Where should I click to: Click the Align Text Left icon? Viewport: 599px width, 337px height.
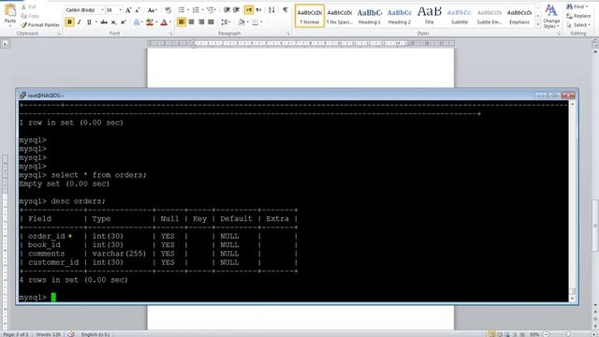pyautogui.click(x=182, y=22)
